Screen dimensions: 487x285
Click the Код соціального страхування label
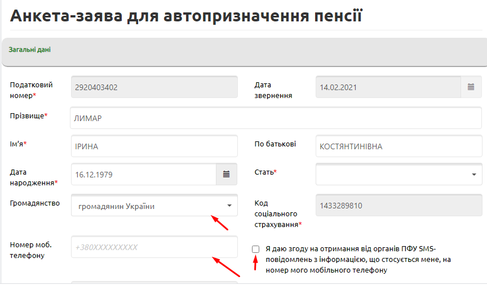point(278,213)
